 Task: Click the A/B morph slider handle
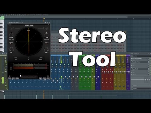[20, 76]
